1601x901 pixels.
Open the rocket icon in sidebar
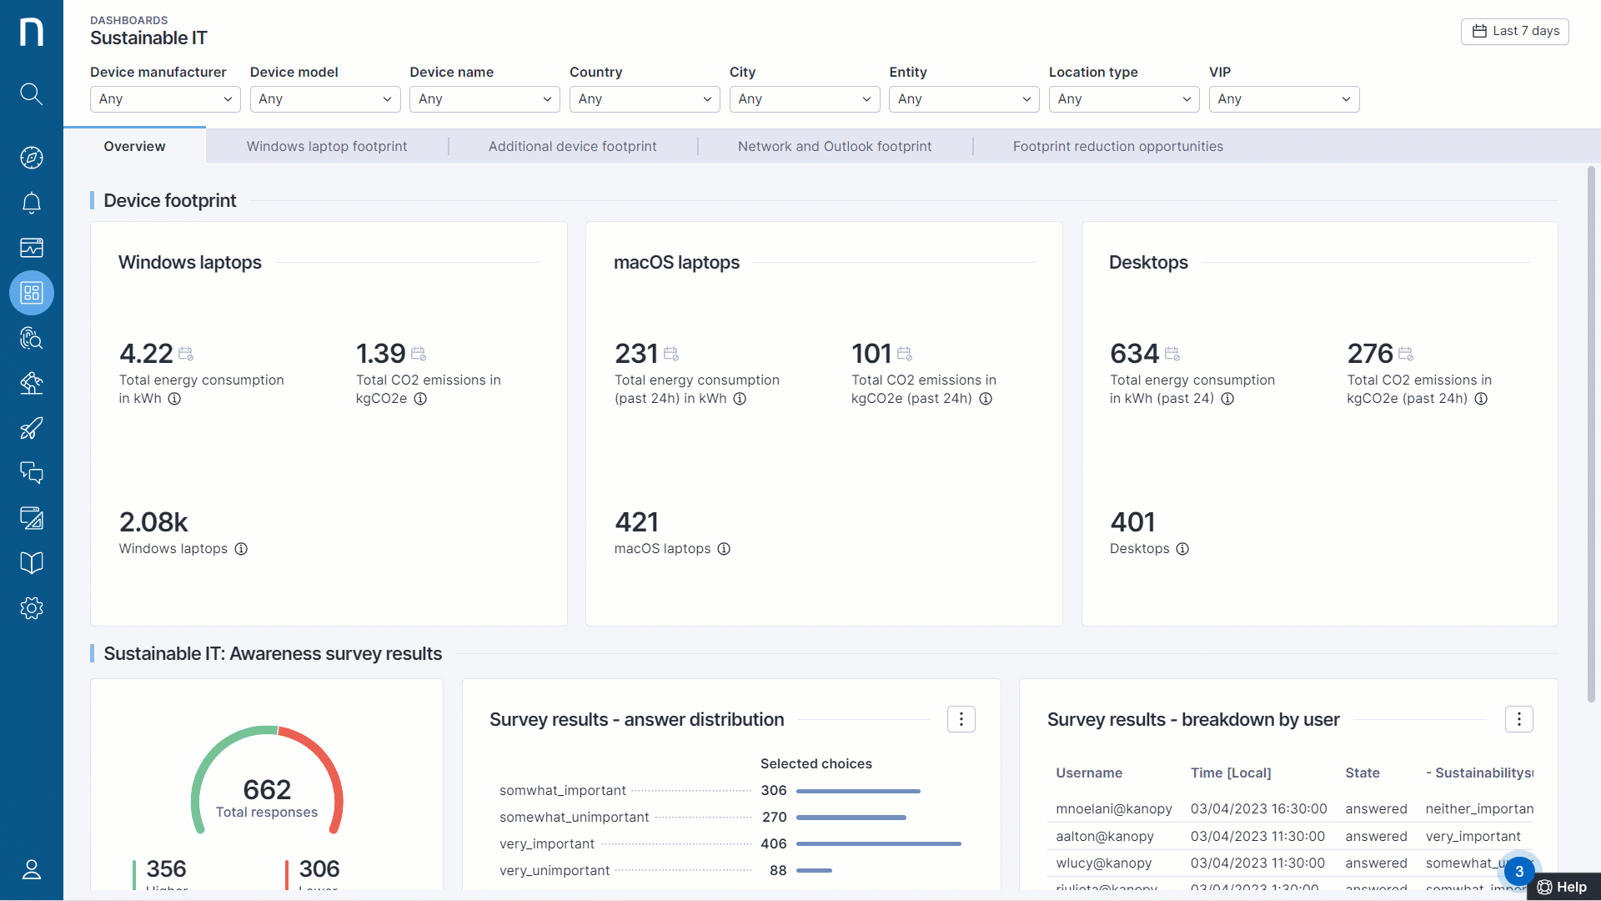tap(32, 428)
